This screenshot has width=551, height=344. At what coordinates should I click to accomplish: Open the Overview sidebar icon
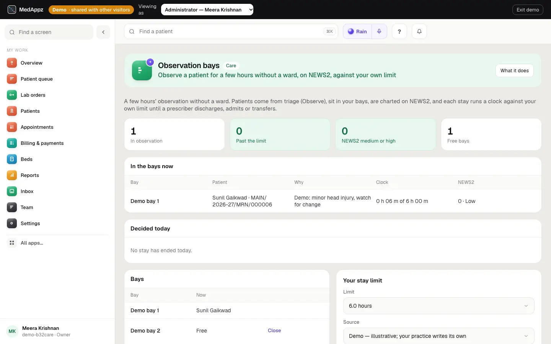tap(12, 63)
